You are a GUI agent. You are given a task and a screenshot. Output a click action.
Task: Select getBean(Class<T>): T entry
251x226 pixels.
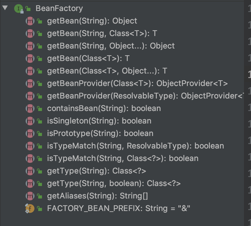88,58
